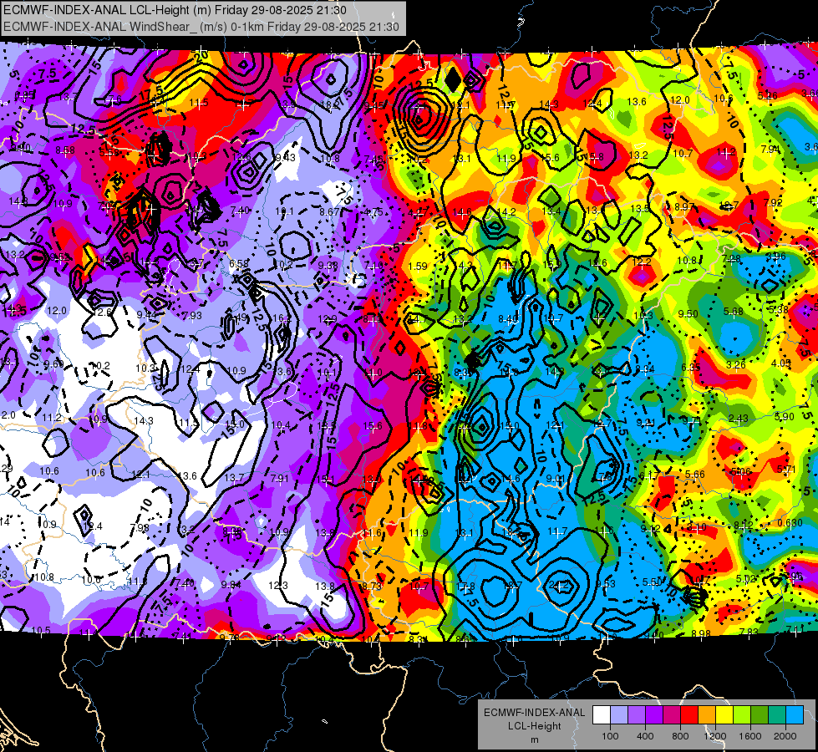Click the map value 7.91

280,478
